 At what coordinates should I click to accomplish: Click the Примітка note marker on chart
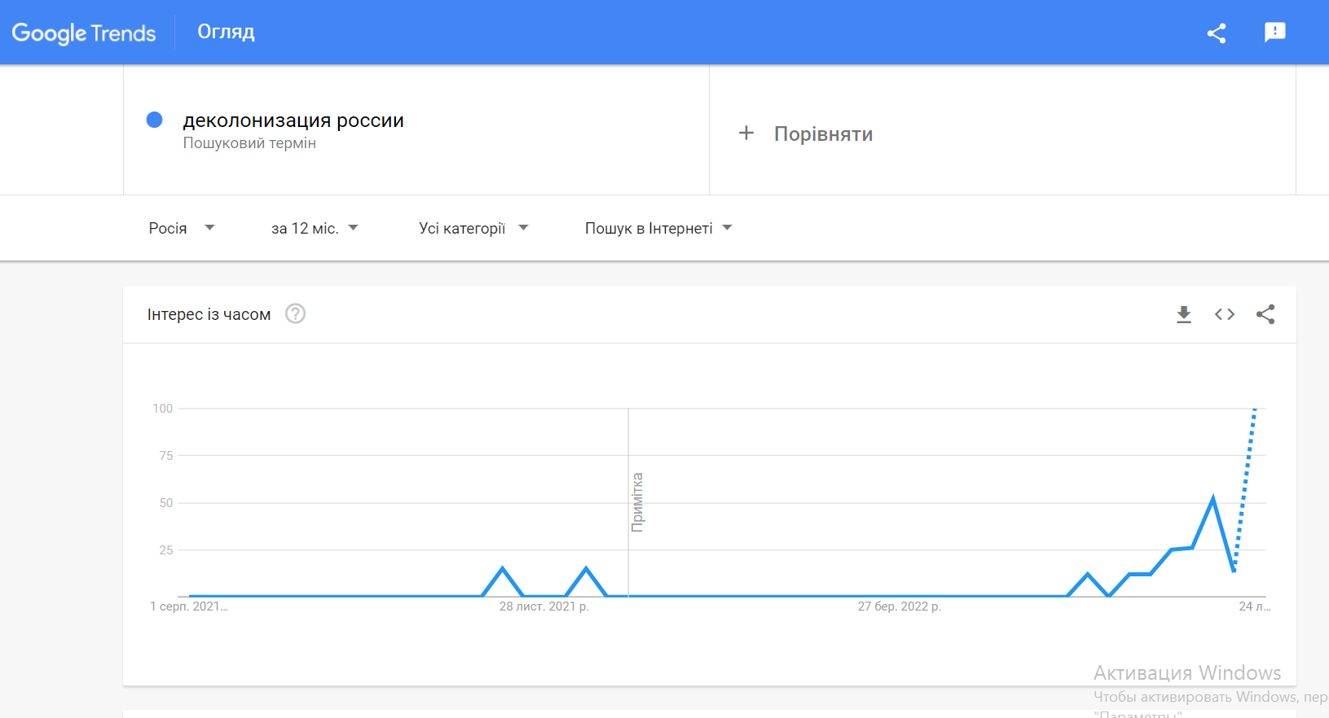(x=637, y=502)
